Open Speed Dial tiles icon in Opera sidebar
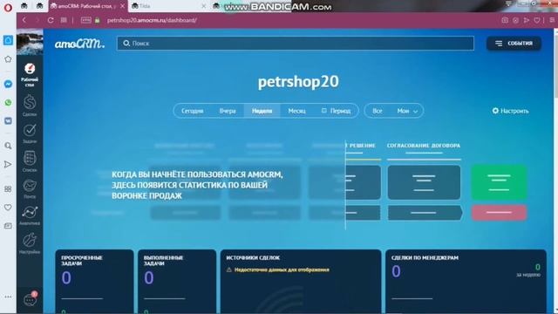The height and width of the screenshot is (314, 558). click(x=8, y=189)
